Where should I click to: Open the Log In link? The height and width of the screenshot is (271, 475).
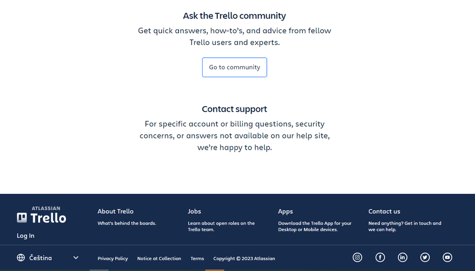(26, 235)
